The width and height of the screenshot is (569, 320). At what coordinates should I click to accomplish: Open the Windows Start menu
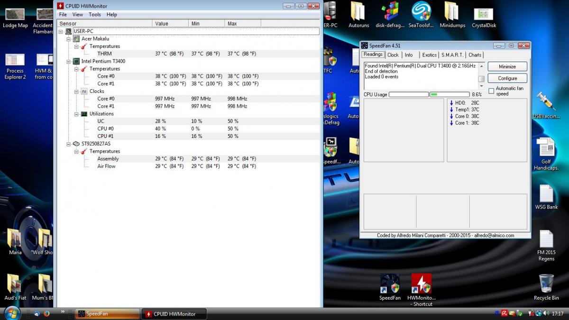click(12, 313)
